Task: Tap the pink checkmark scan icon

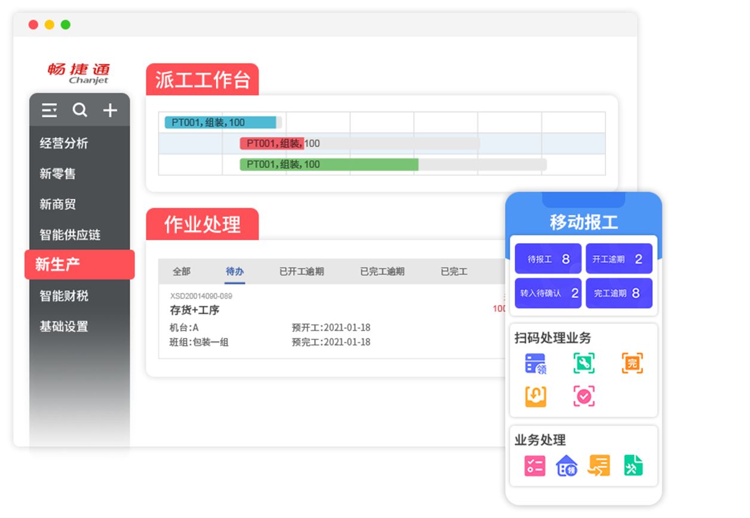Action: click(583, 396)
